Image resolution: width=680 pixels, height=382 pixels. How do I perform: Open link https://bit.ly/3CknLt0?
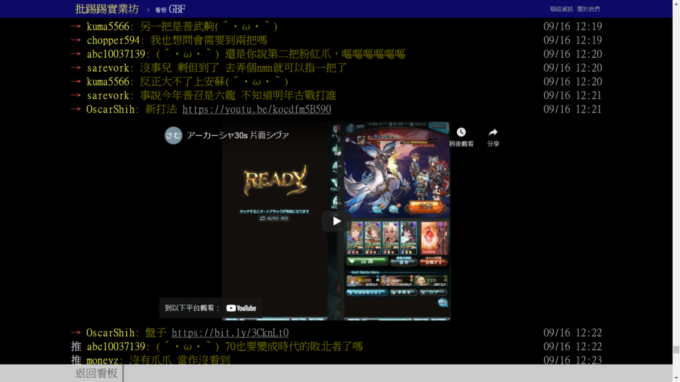point(230,333)
